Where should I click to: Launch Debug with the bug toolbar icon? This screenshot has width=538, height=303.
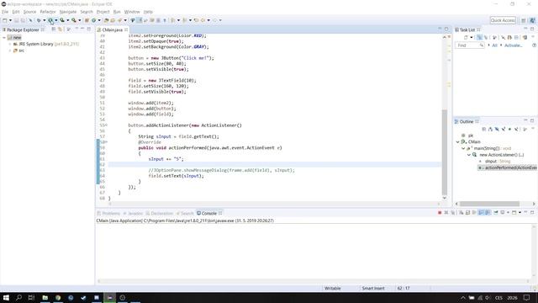(x=39, y=20)
